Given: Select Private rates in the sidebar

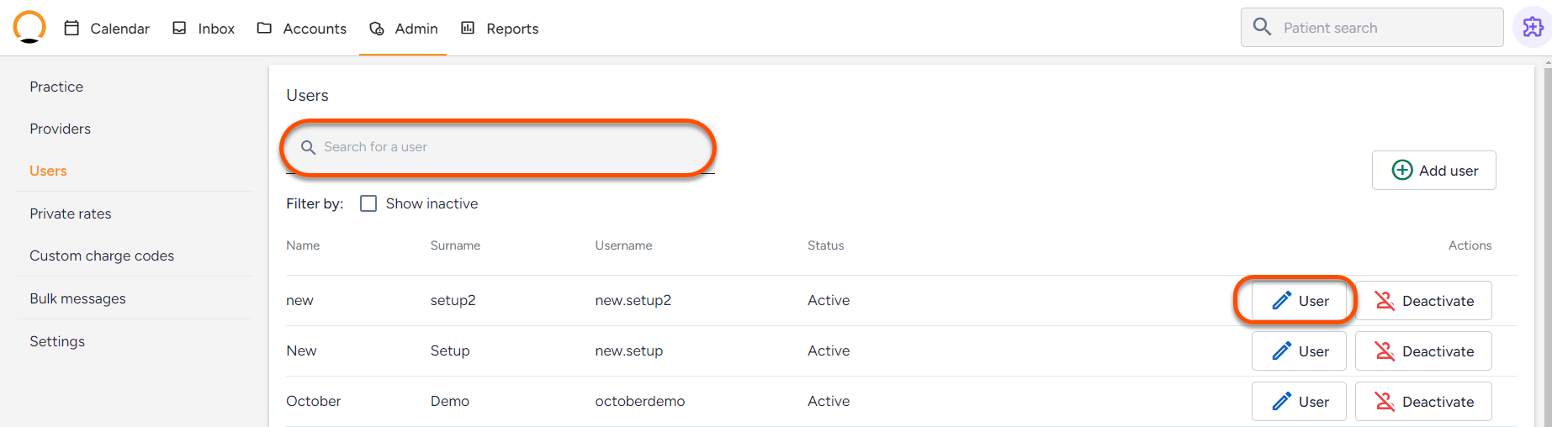Looking at the screenshot, I should 71,213.
